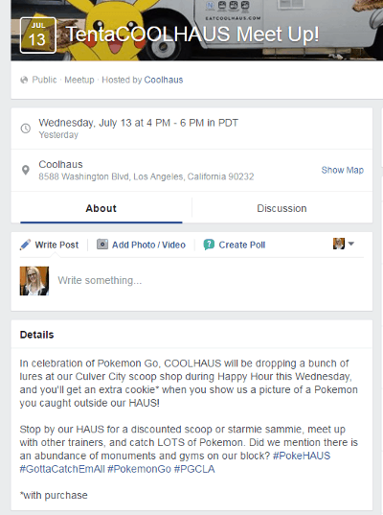This screenshot has height=515, width=383.
Task: Click the location pin icon by Coolhaus
Action: coord(26,170)
